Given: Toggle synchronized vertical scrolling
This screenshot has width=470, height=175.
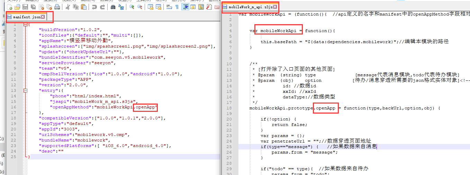Looking at the screenshot, I should (151, 7).
